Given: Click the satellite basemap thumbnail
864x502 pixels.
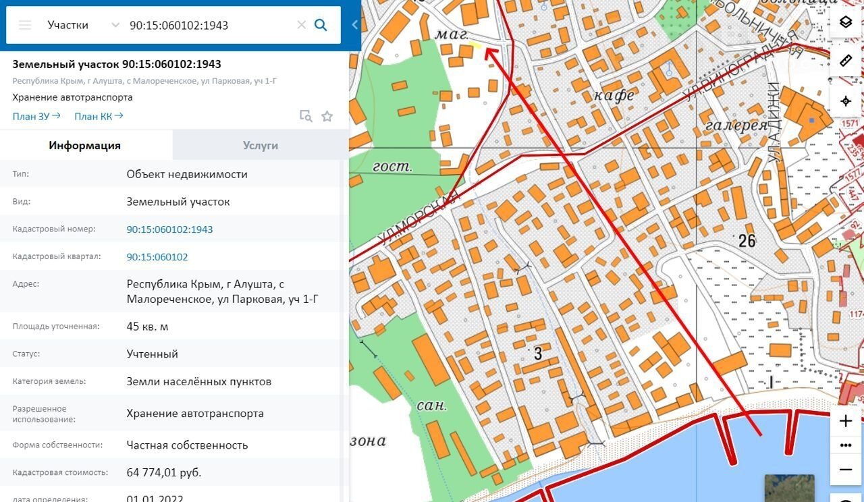Looking at the screenshot, I should pos(789,488).
